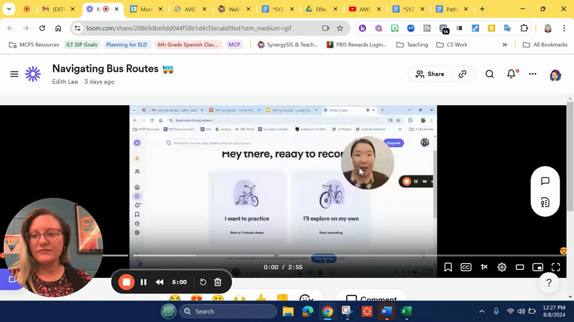Screen dimensions: 574x322
Task: Open the PBIS Rewards Login bookmark
Action: (x=357, y=45)
